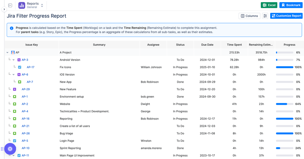304x159 pixels.
Task: Click the AP-2 Website 64% progress bar
Action: click(x=285, y=104)
